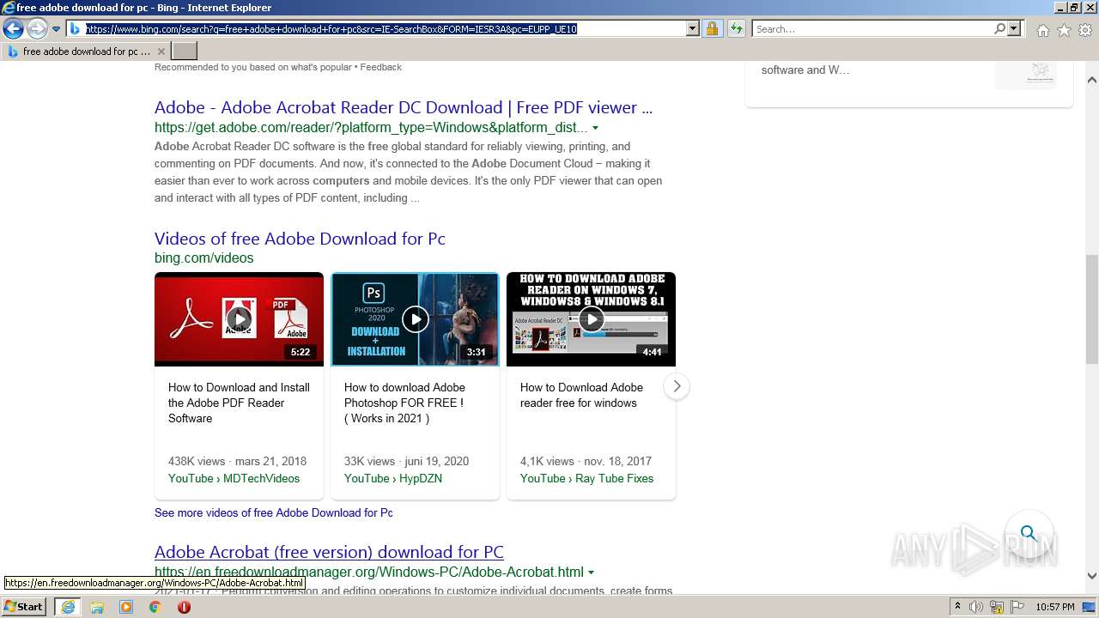
Task: Open 'How to Download Adobe reader free for windows' title
Action: pyautogui.click(x=581, y=395)
